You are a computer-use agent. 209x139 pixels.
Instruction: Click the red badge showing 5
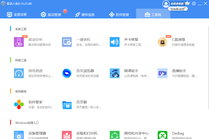click(x=65, y=11)
